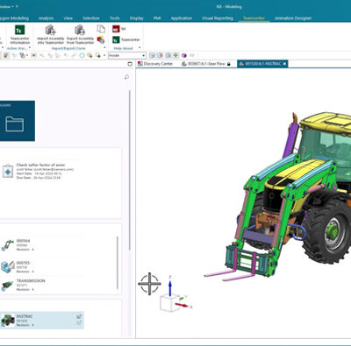This screenshot has height=346, width=351.
Task: Open the Analysis ribbon tab
Action: [x=47, y=18]
